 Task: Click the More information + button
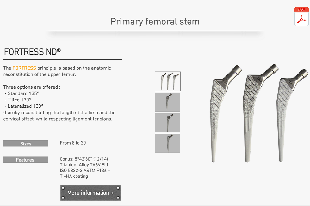point(90,193)
